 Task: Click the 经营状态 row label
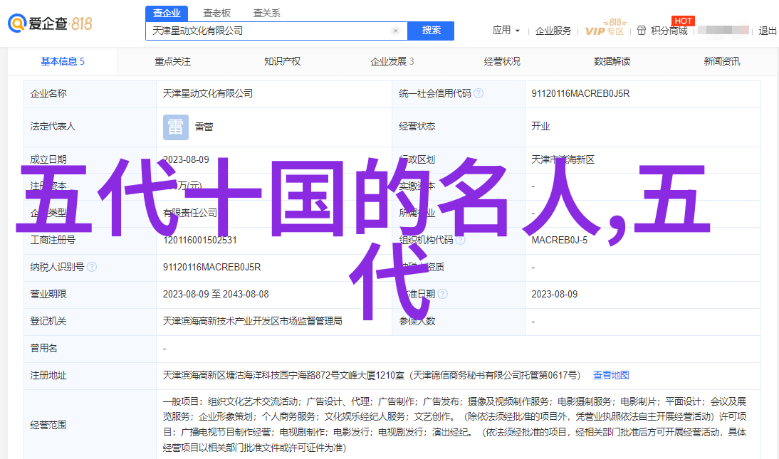coord(417,127)
